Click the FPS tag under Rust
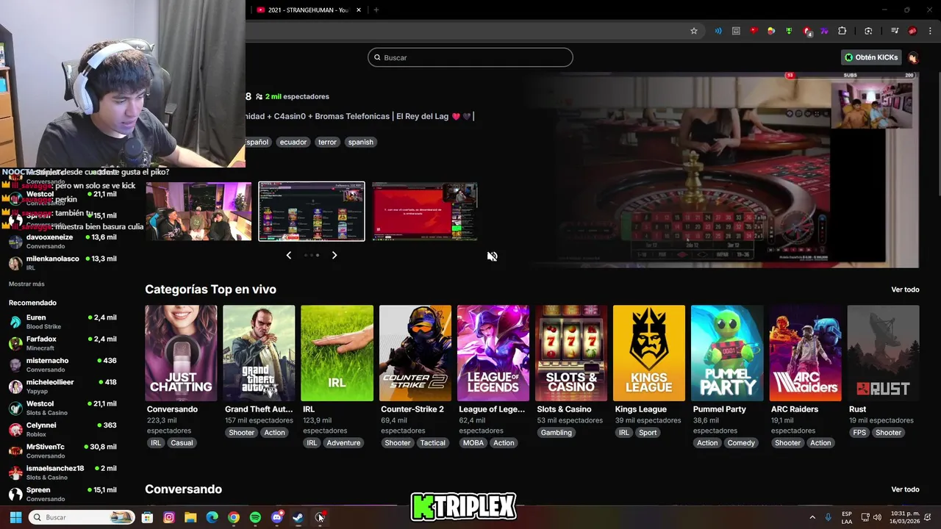Screen dimensions: 941x529 coord(859,433)
